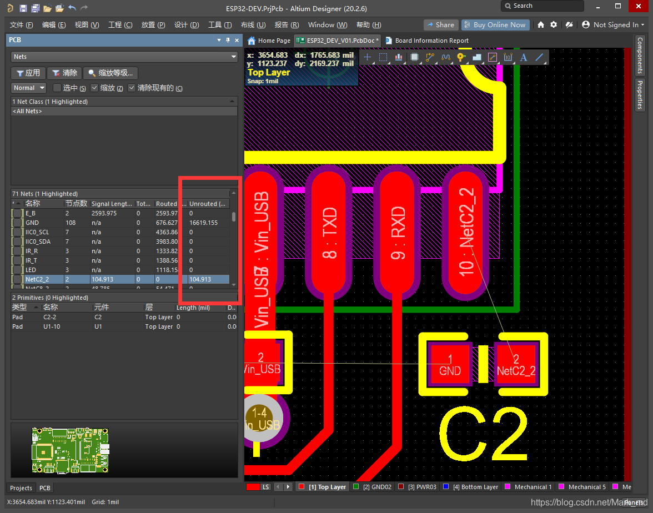Click the red current layer color swatch

coord(253,487)
